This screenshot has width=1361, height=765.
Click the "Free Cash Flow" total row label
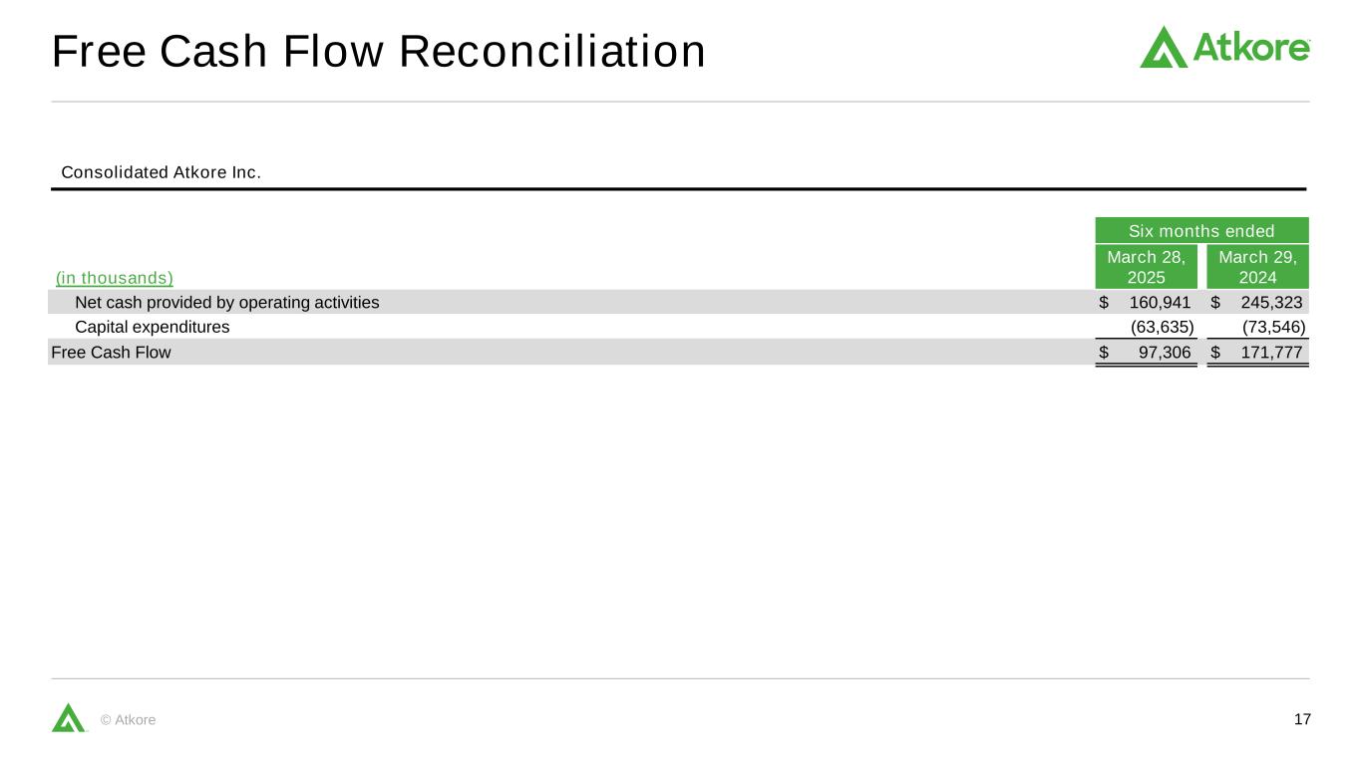[111, 352]
